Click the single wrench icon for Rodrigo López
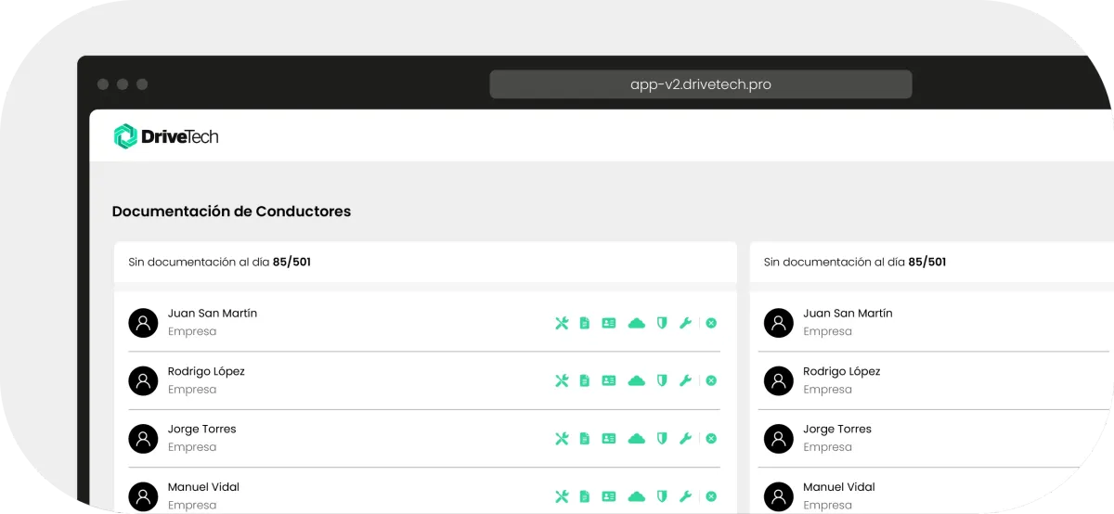The image size is (1114, 514). point(686,380)
